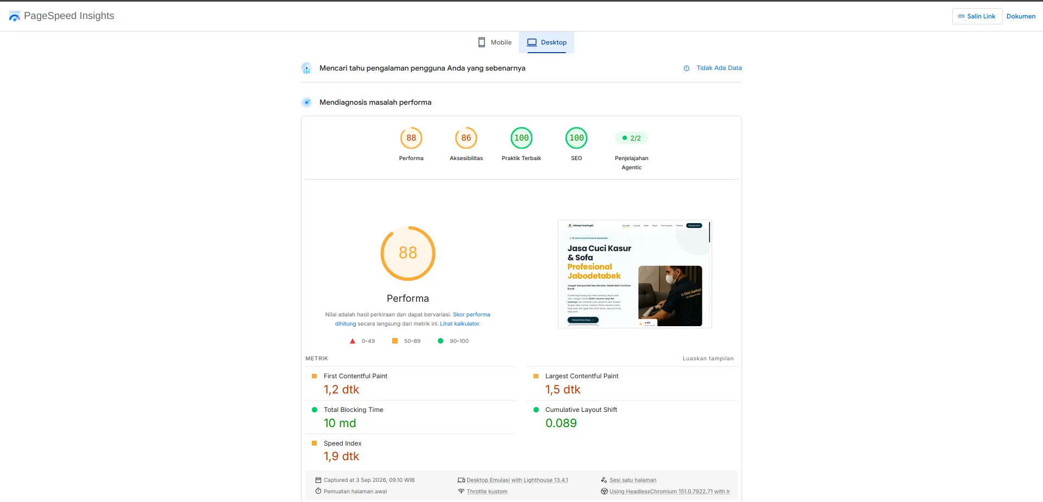Open the Lihat kalkulator link
Viewport: 1043px width, 502px height.
click(x=460, y=324)
